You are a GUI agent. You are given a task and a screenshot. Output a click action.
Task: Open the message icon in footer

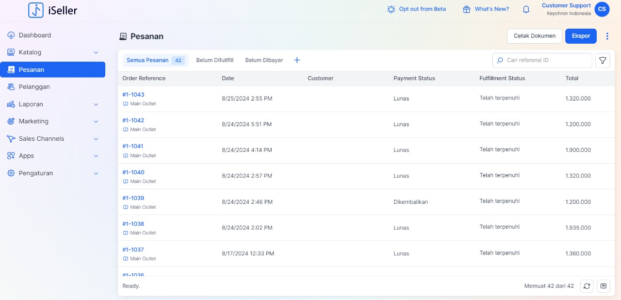click(604, 286)
